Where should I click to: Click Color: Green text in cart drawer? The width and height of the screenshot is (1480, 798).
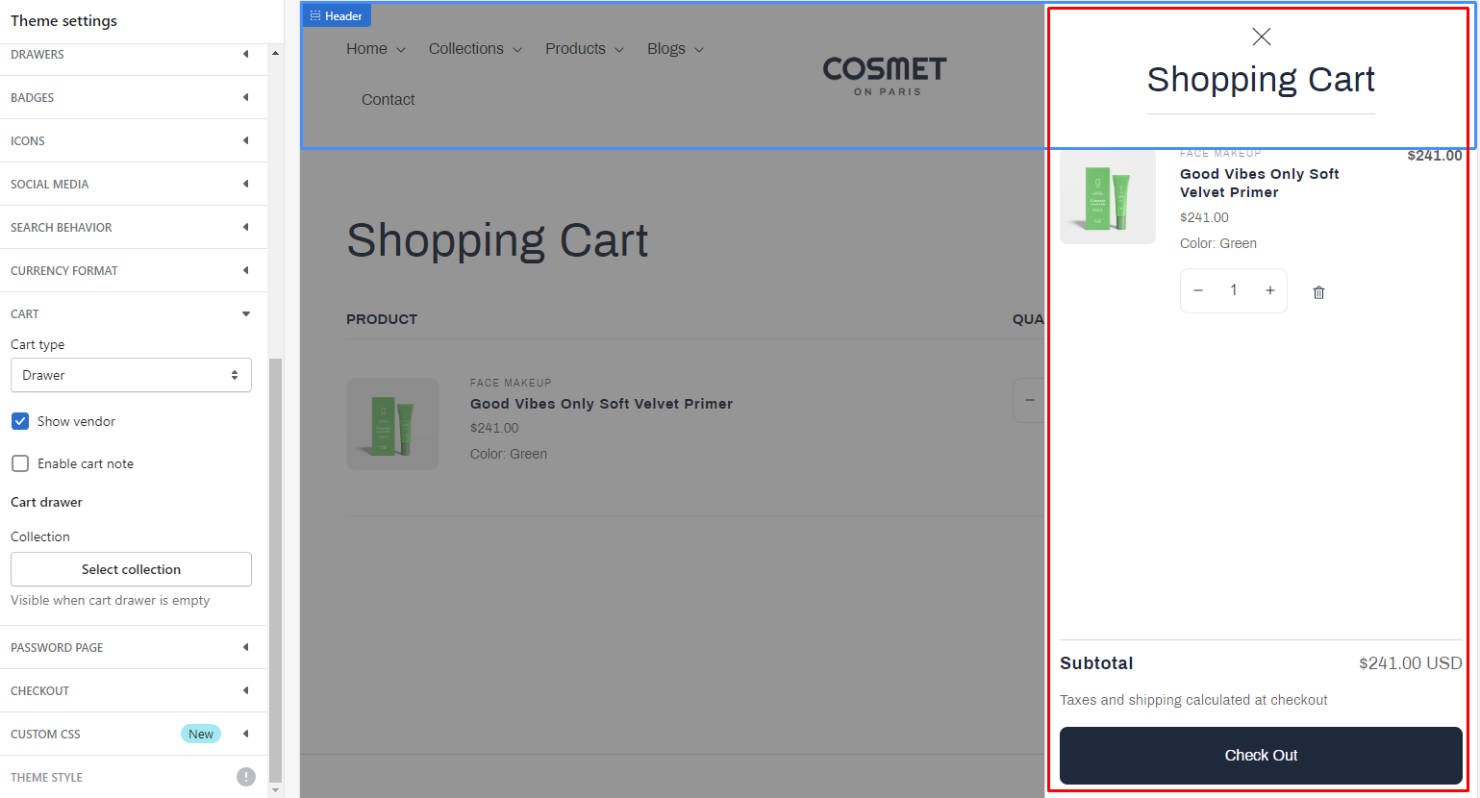pos(1218,243)
